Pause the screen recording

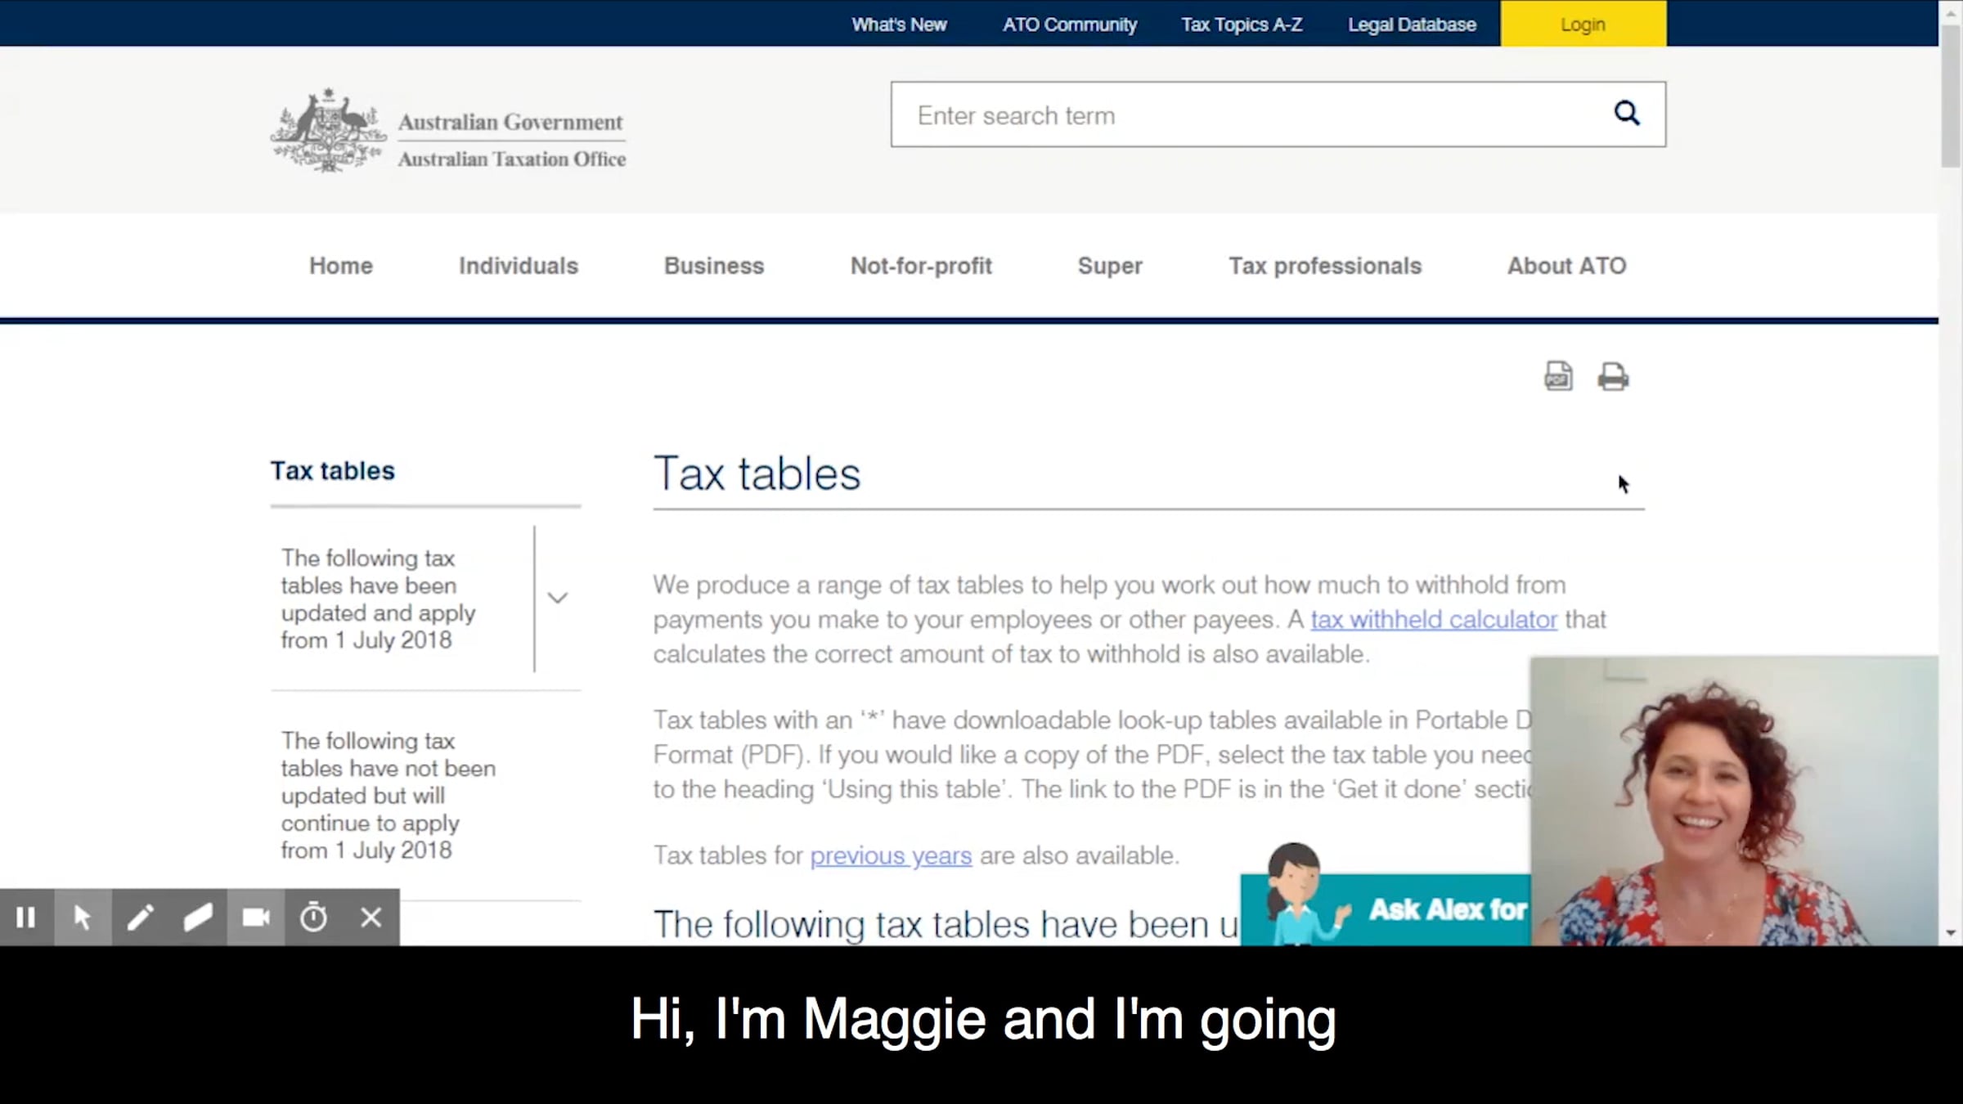(26, 918)
